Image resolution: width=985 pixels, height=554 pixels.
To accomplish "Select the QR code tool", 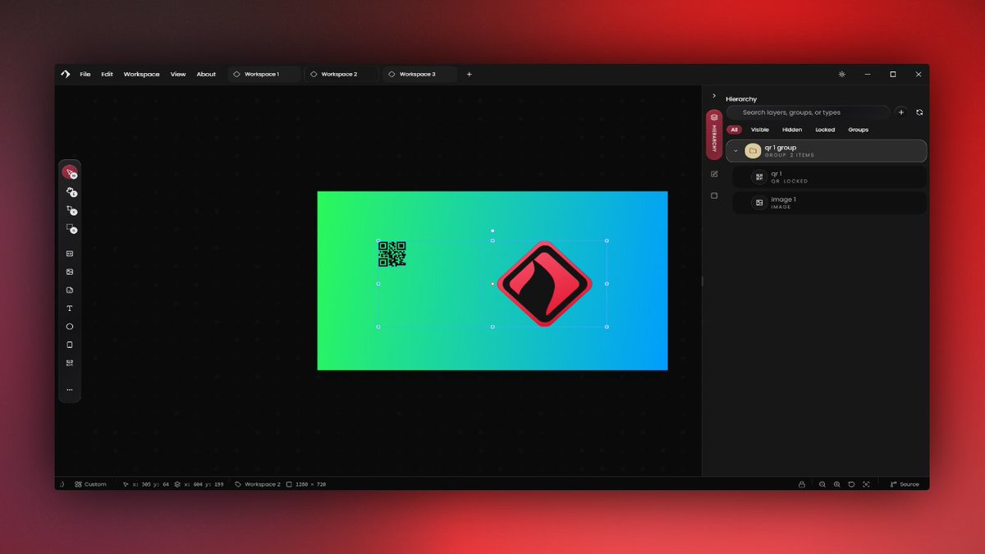I will click(x=70, y=363).
